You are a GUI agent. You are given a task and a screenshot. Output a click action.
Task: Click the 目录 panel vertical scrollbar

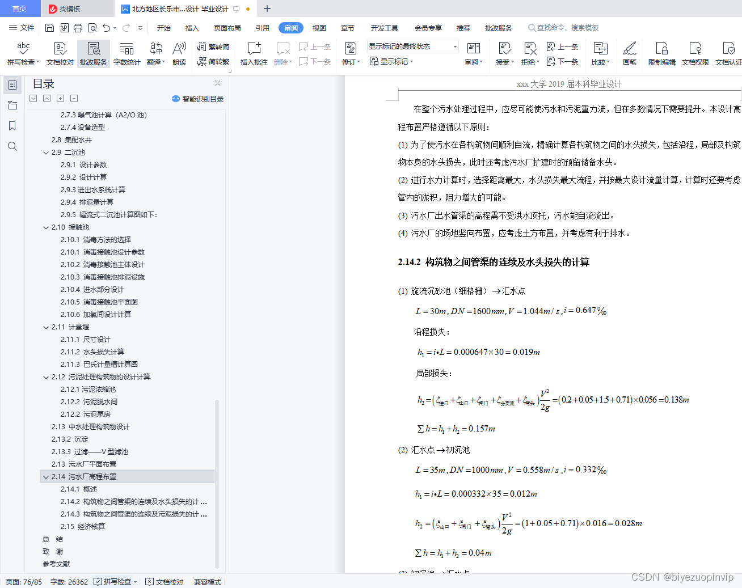217,484
